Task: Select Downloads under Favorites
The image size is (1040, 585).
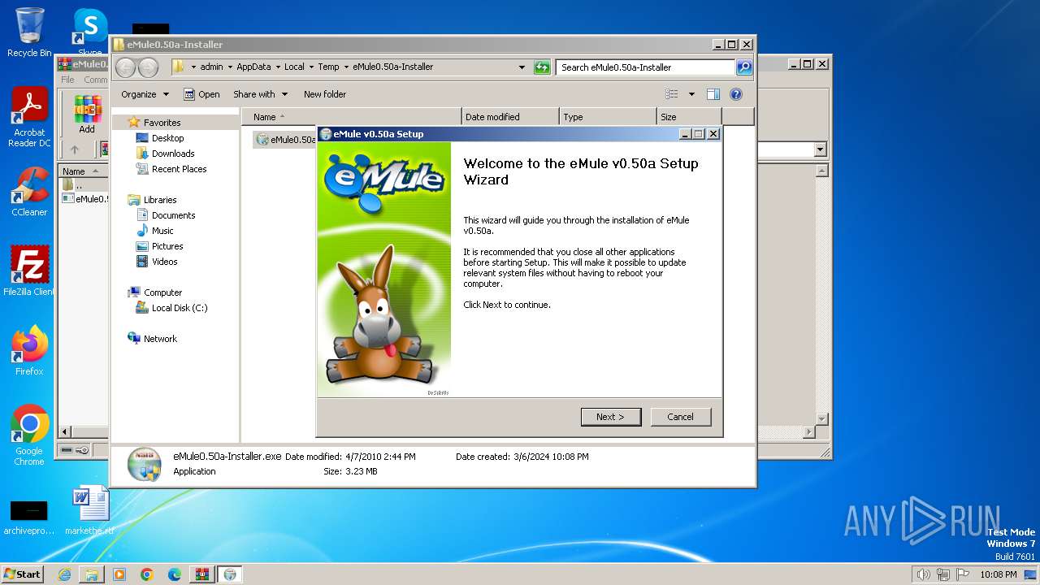Action: (173, 154)
